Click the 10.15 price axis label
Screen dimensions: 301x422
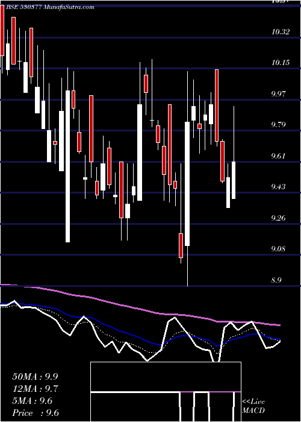tap(281, 63)
